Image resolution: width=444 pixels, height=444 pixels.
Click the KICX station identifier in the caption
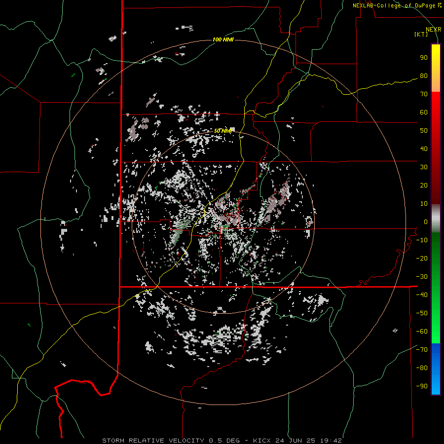click(262, 441)
